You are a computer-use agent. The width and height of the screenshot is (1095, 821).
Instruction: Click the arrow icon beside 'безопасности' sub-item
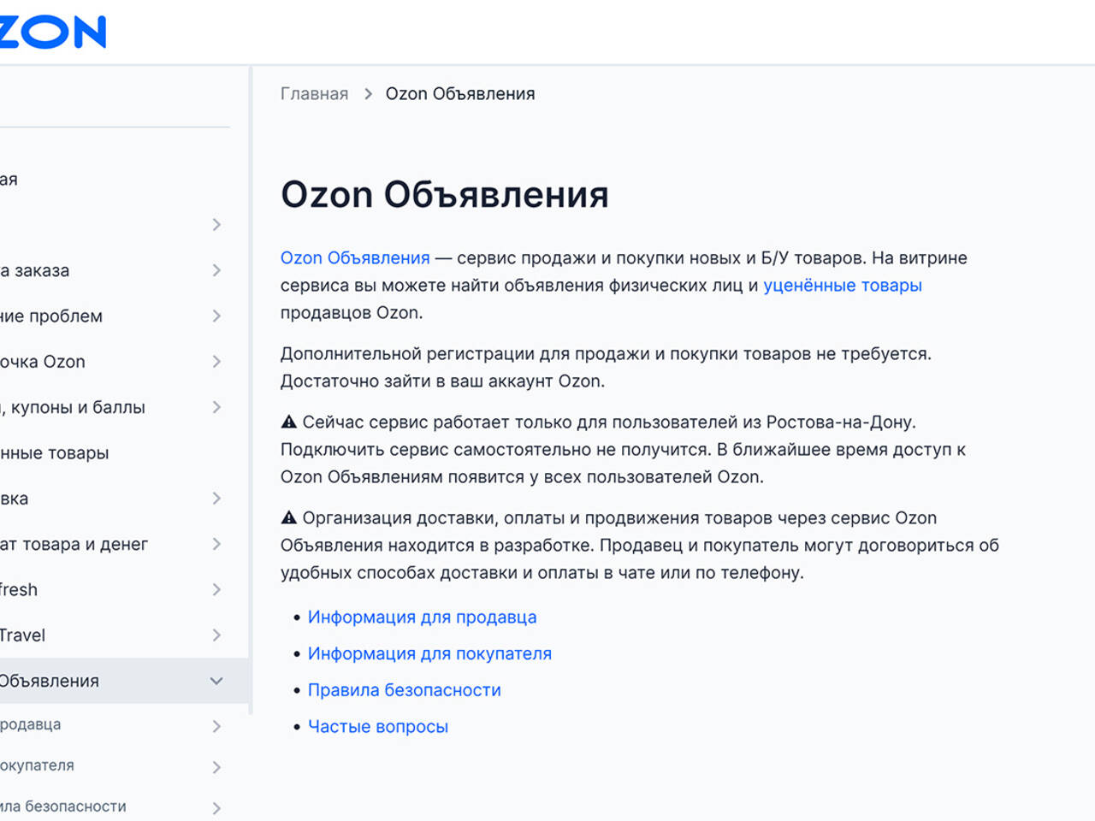tap(216, 807)
